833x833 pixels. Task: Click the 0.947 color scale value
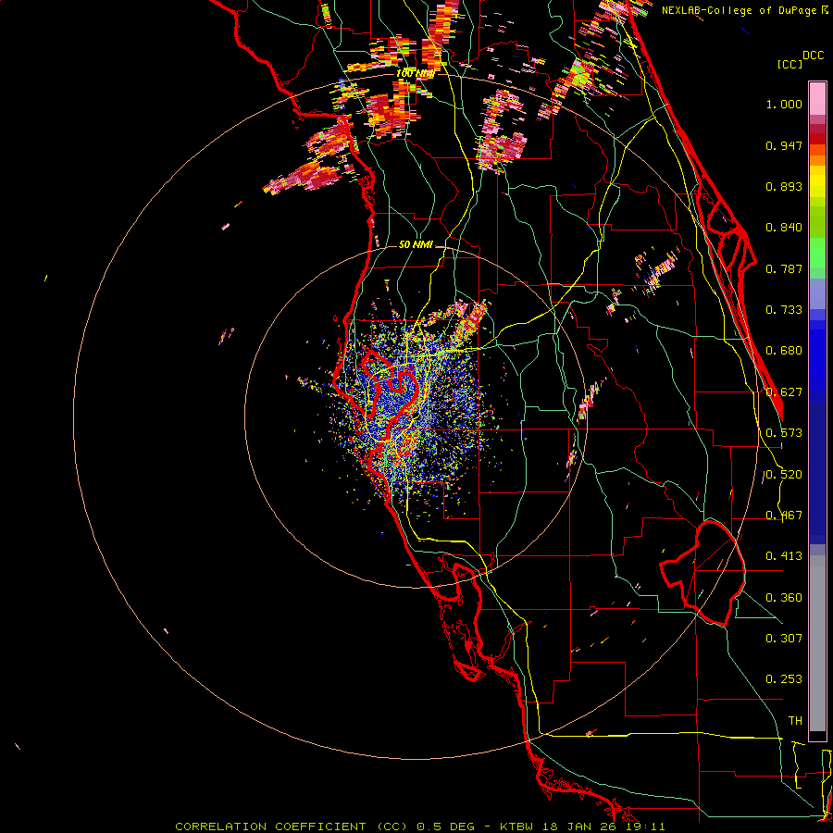click(x=784, y=145)
